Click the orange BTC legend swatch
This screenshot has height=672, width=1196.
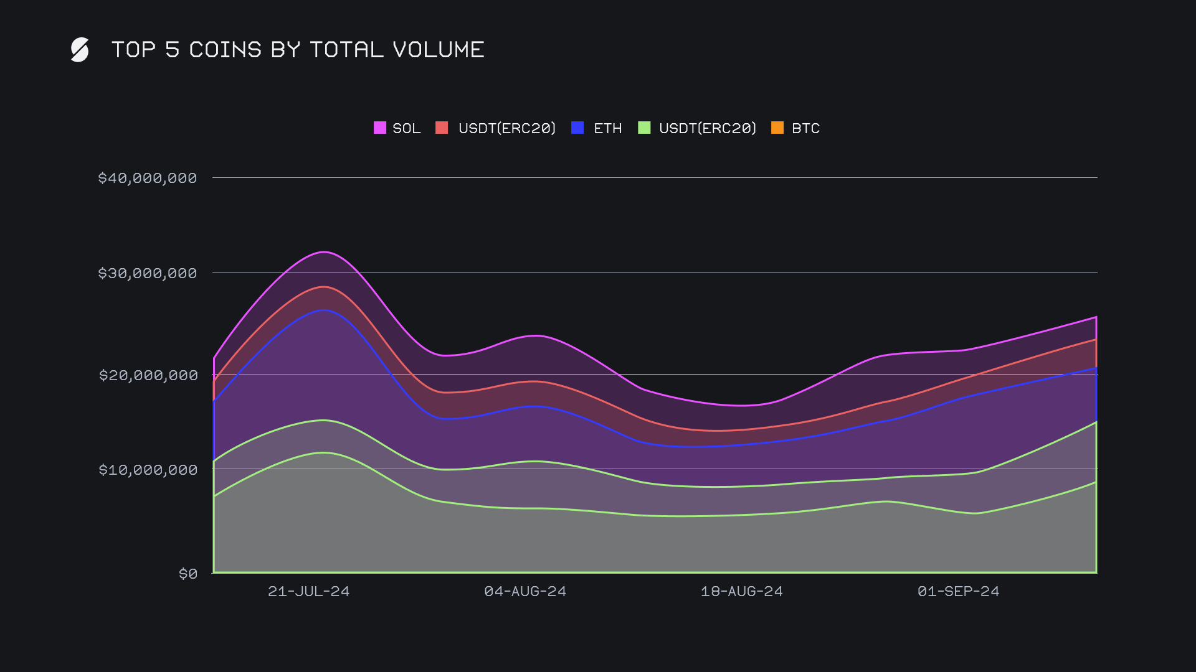(x=777, y=128)
